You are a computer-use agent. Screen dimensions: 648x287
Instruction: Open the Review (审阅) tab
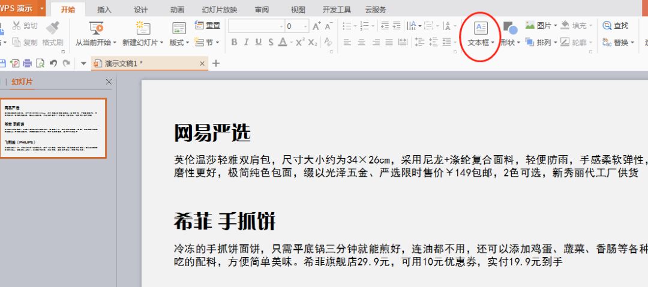click(262, 10)
